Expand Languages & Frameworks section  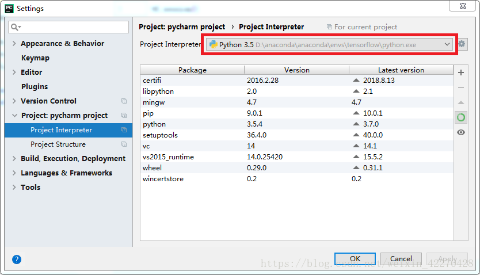point(14,173)
